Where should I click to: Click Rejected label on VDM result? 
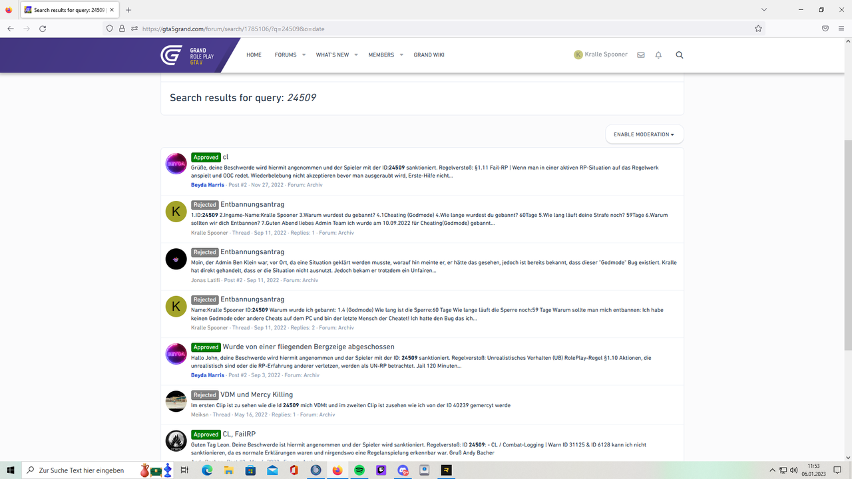click(204, 395)
